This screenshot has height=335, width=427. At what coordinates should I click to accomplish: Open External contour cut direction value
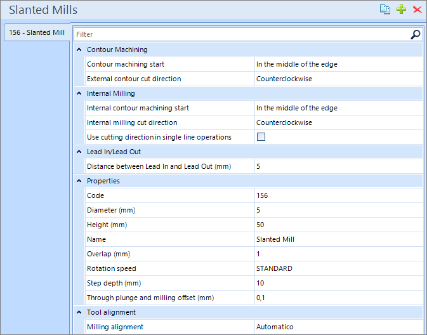339,79
